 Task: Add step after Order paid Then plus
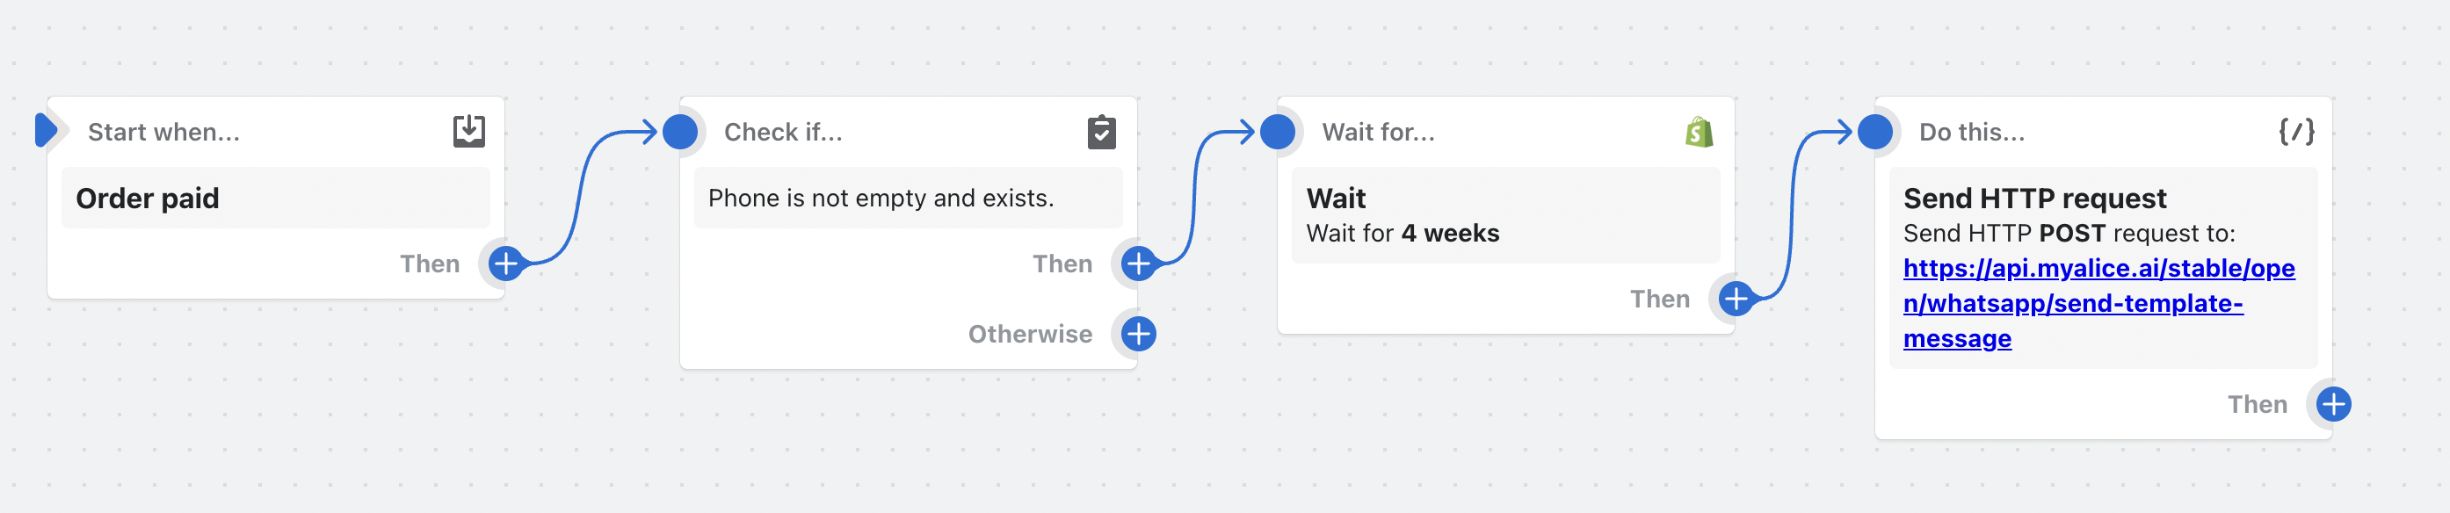[x=506, y=264]
